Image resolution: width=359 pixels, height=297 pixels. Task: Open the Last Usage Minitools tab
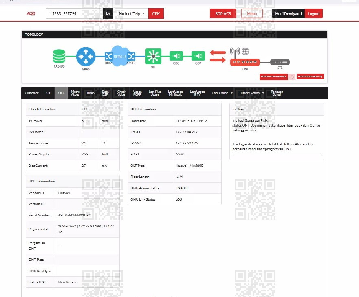(175, 93)
